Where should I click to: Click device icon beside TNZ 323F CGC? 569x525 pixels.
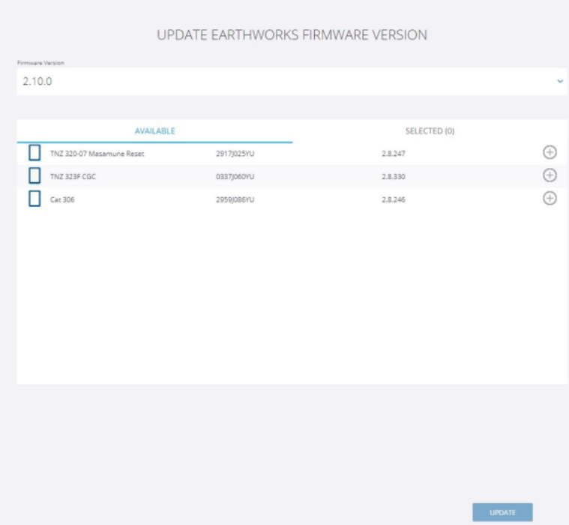(x=34, y=176)
